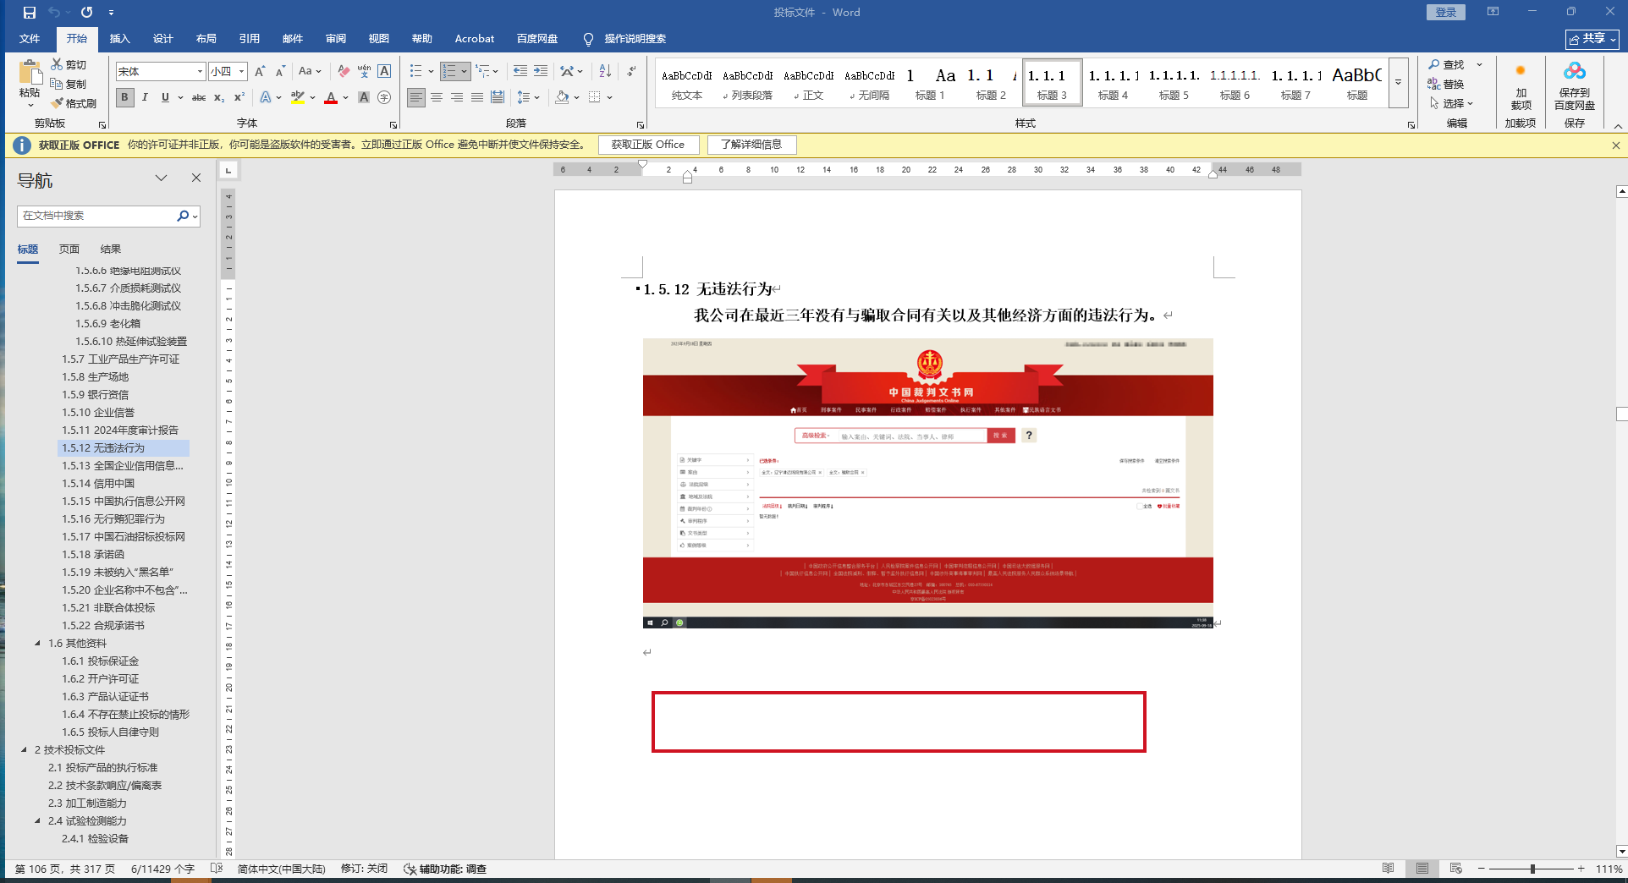The image size is (1628, 883).
Task: Toggle superscript formatting
Action: tap(239, 97)
